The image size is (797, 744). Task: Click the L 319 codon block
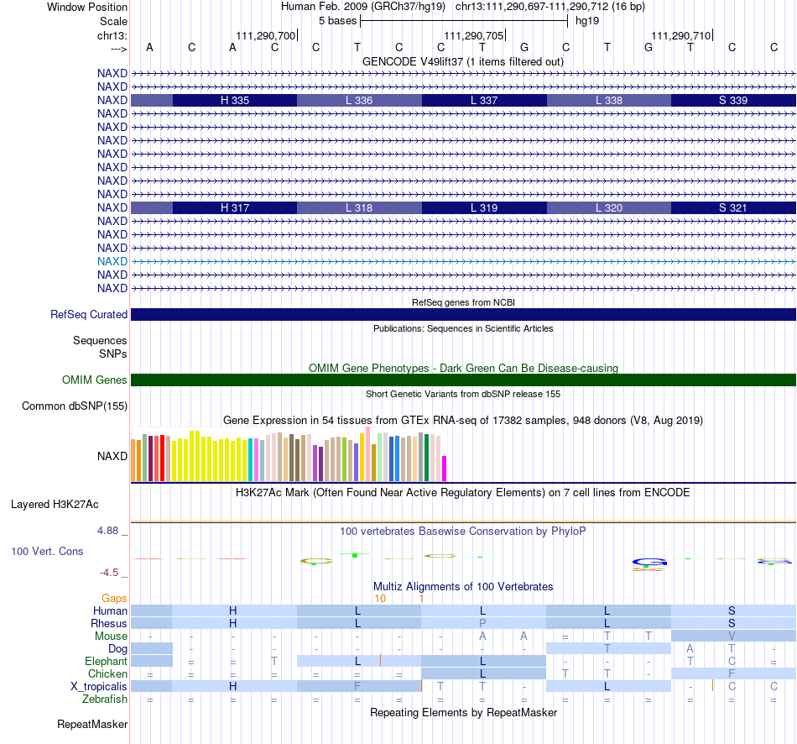(x=484, y=207)
